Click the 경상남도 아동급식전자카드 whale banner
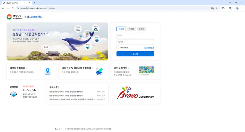 click(57, 41)
